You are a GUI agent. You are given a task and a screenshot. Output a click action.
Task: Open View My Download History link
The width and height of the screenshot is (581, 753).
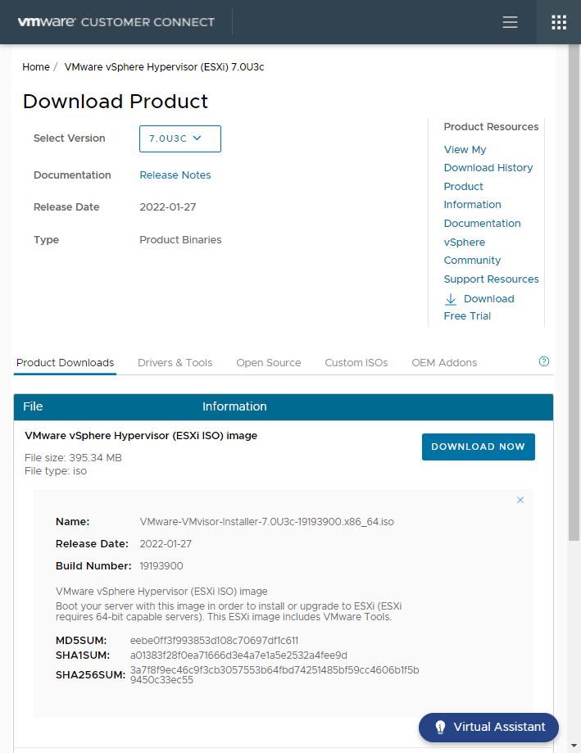(x=488, y=158)
